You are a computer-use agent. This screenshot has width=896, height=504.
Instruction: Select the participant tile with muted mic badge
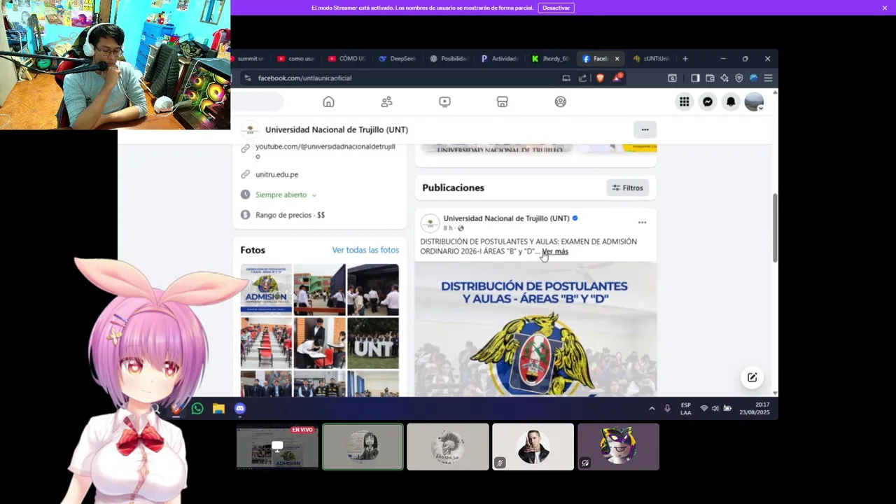coord(533,447)
